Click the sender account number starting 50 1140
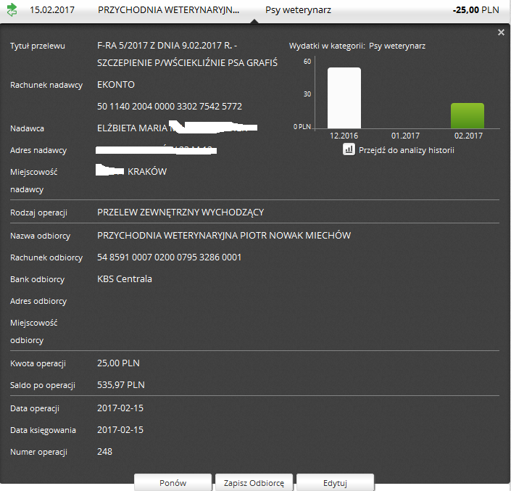The width and height of the screenshot is (511, 491). tap(170, 107)
